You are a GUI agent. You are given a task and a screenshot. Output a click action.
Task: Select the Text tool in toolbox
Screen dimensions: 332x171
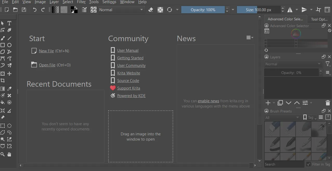9,23
